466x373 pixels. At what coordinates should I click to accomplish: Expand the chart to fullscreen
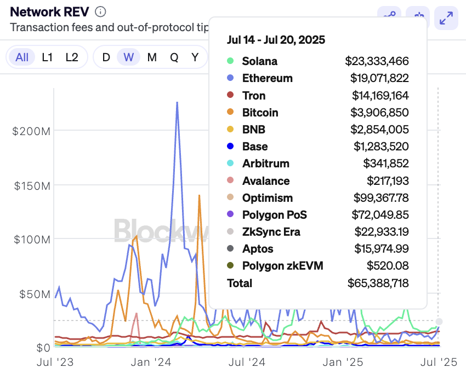pyautogui.click(x=446, y=19)
